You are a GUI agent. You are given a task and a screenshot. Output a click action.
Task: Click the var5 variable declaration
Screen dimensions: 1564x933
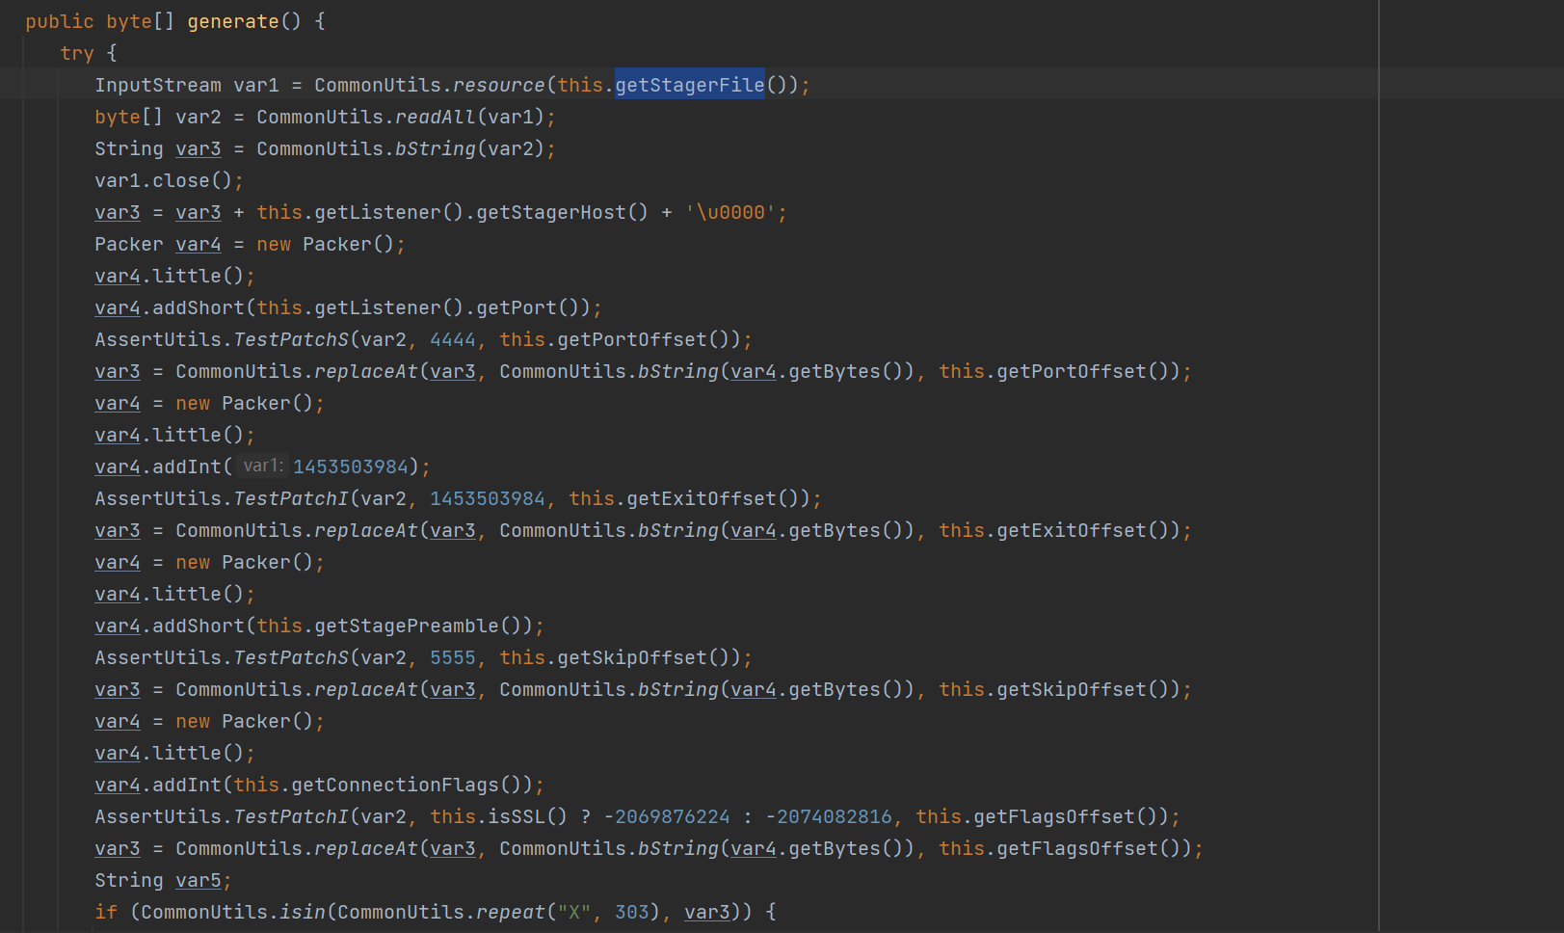tap(198, 880)
